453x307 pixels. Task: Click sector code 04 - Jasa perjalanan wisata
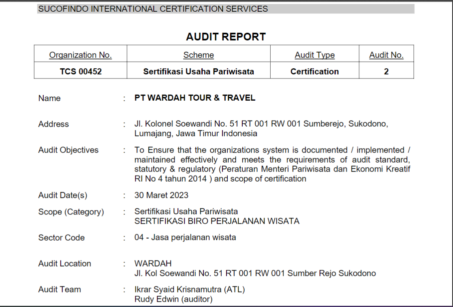(x=185, y=237)
